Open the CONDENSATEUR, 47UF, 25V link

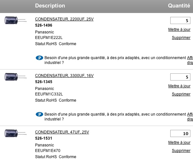[x=62, y=132]
